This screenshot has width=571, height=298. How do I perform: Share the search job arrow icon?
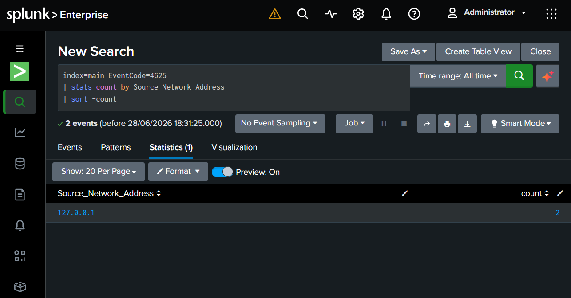[x=427, y=124]
